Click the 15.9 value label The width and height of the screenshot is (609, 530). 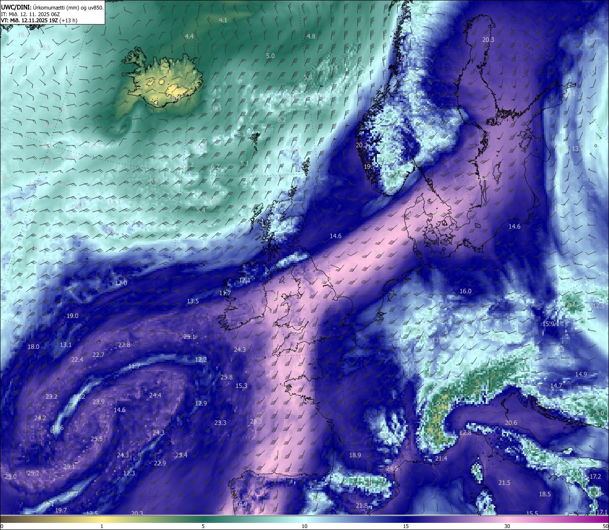click(x=549, y=324)
